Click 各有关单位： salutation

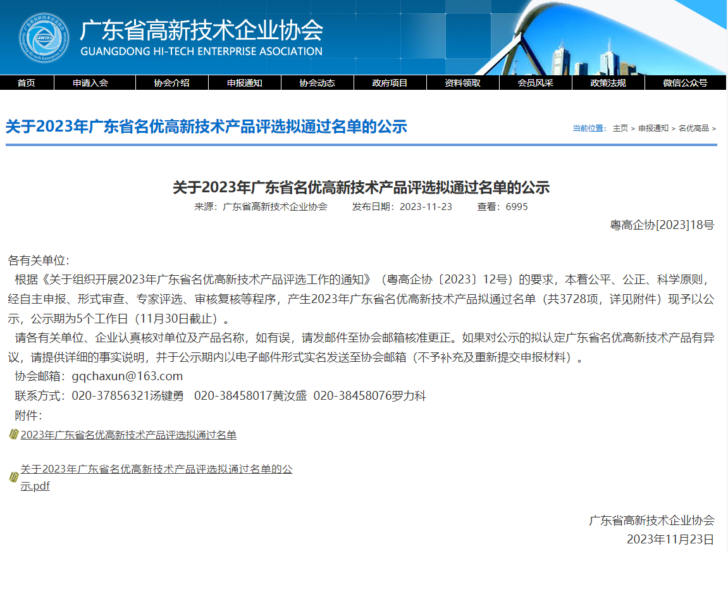pos(39,260)
